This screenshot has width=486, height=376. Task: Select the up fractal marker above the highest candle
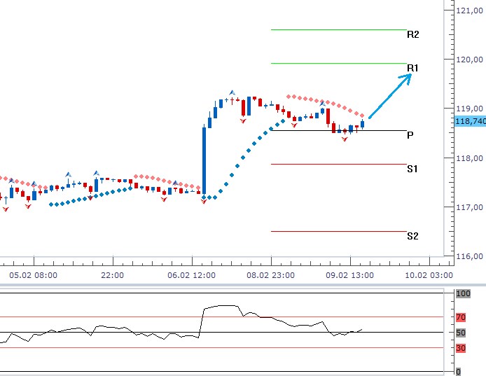(x=232, y=92)
